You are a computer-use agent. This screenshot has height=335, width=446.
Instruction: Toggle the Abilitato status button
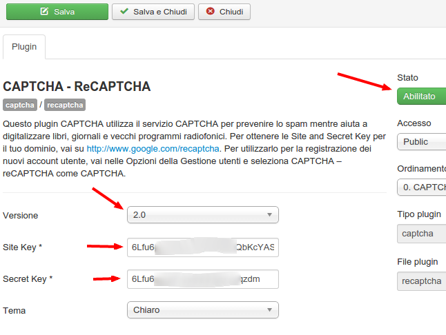[x=422, y=97]
